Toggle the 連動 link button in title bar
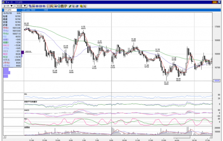 click(215, 2)
